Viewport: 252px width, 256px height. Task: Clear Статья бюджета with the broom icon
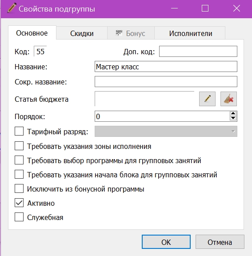(x=228, y=99)
